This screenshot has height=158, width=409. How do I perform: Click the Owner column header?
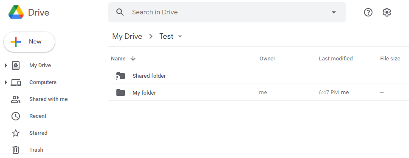click(268, 59)
